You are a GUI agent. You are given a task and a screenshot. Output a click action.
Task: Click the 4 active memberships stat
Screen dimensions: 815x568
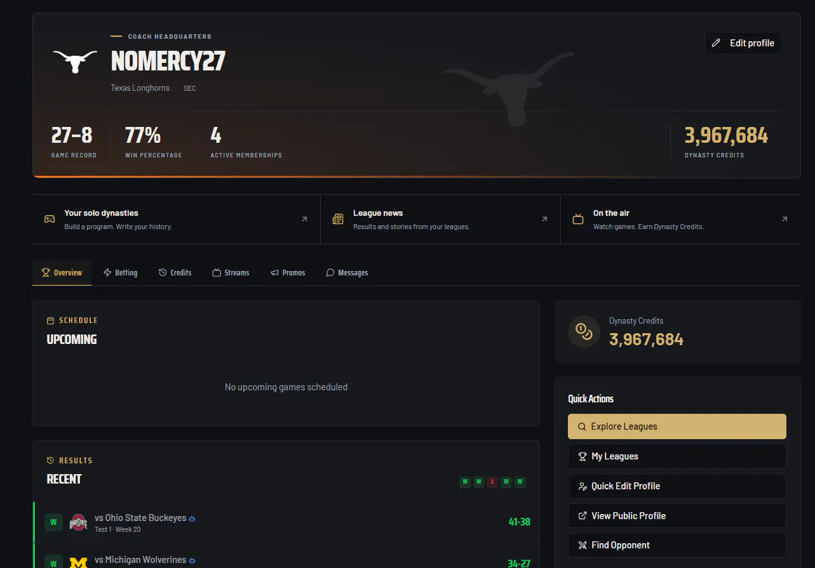tap(246, 142)
